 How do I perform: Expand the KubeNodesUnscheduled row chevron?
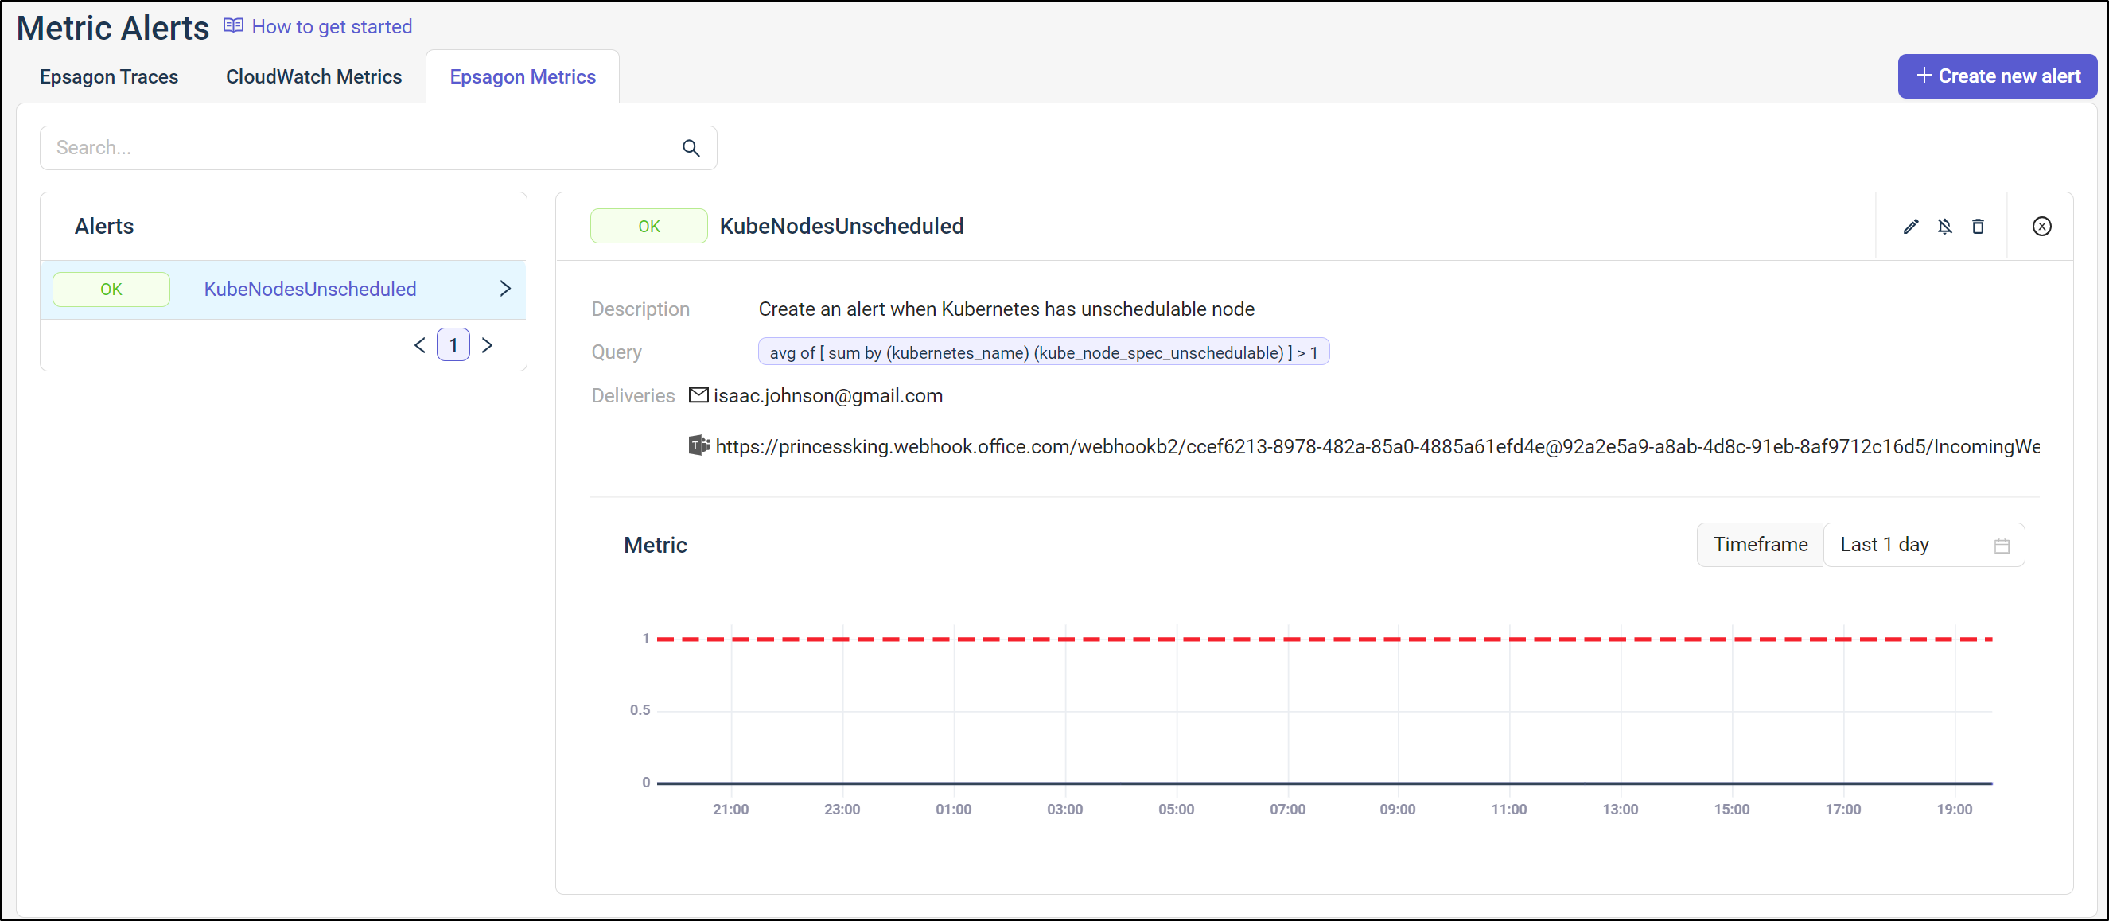click(505, 289)
